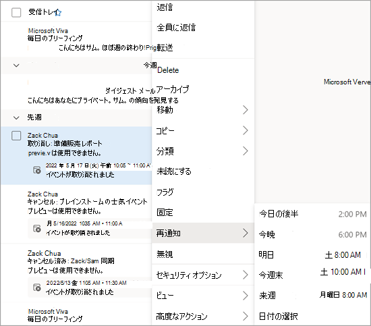Choose 返信 from the context menu
The width and height of the screenshot is (371, 326).
[x=203, y=7]
